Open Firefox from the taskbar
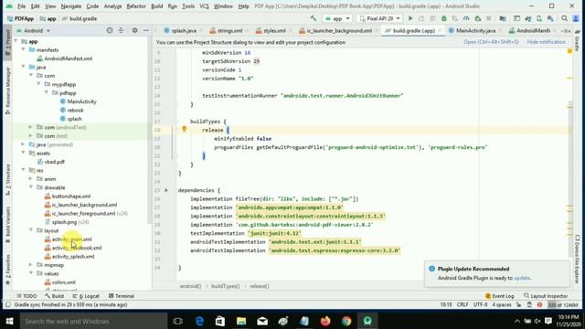 pos(325,321)
